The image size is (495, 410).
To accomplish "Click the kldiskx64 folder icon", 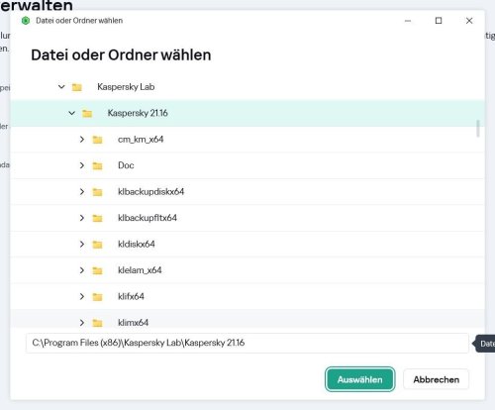I will pyautogui.click(x=97, y=245).
